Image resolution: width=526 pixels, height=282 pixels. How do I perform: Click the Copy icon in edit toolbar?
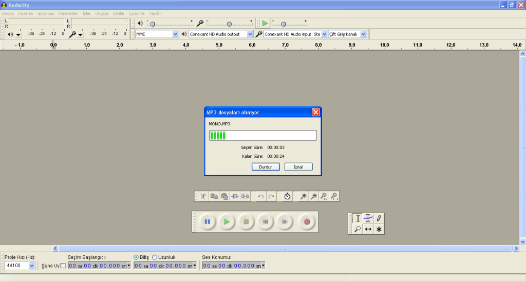214,196
